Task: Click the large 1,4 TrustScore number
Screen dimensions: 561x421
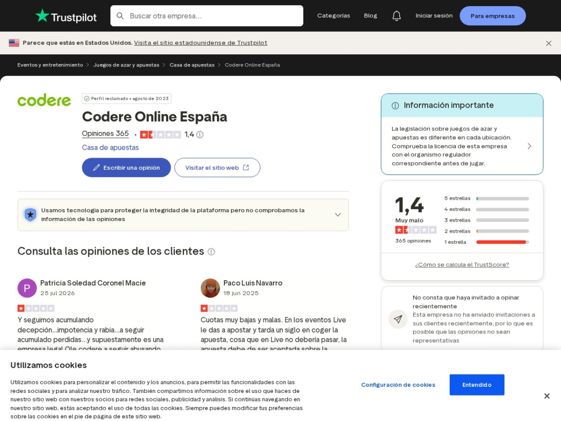Action: 409,205
